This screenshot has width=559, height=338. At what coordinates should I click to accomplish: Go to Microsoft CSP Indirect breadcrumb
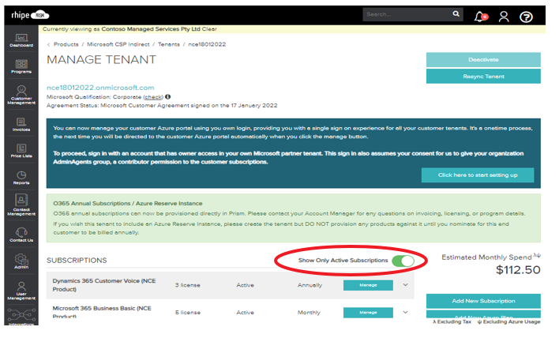[x=118, y=44]
